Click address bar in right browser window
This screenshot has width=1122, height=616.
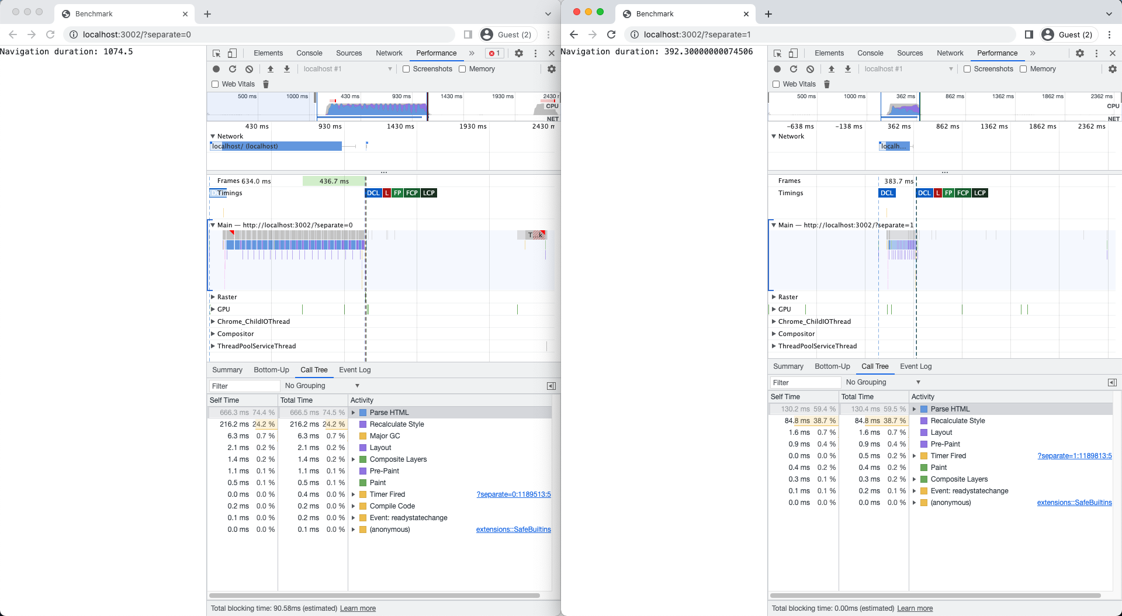click(821, 34)
